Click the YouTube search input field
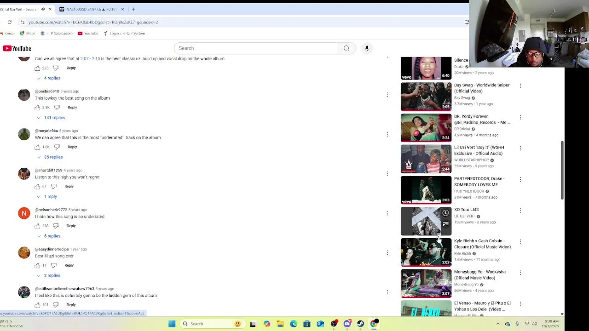The image size is (589, 331). pyautogui.click(x=255, y=48)
